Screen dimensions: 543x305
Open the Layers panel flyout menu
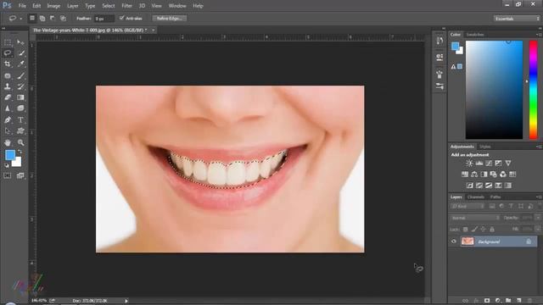point(539,197)
